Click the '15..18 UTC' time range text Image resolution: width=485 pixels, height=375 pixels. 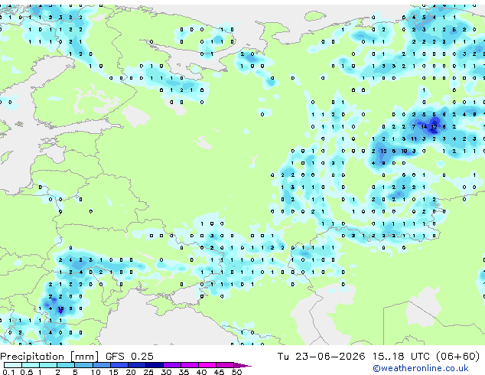tap(401, 357)
